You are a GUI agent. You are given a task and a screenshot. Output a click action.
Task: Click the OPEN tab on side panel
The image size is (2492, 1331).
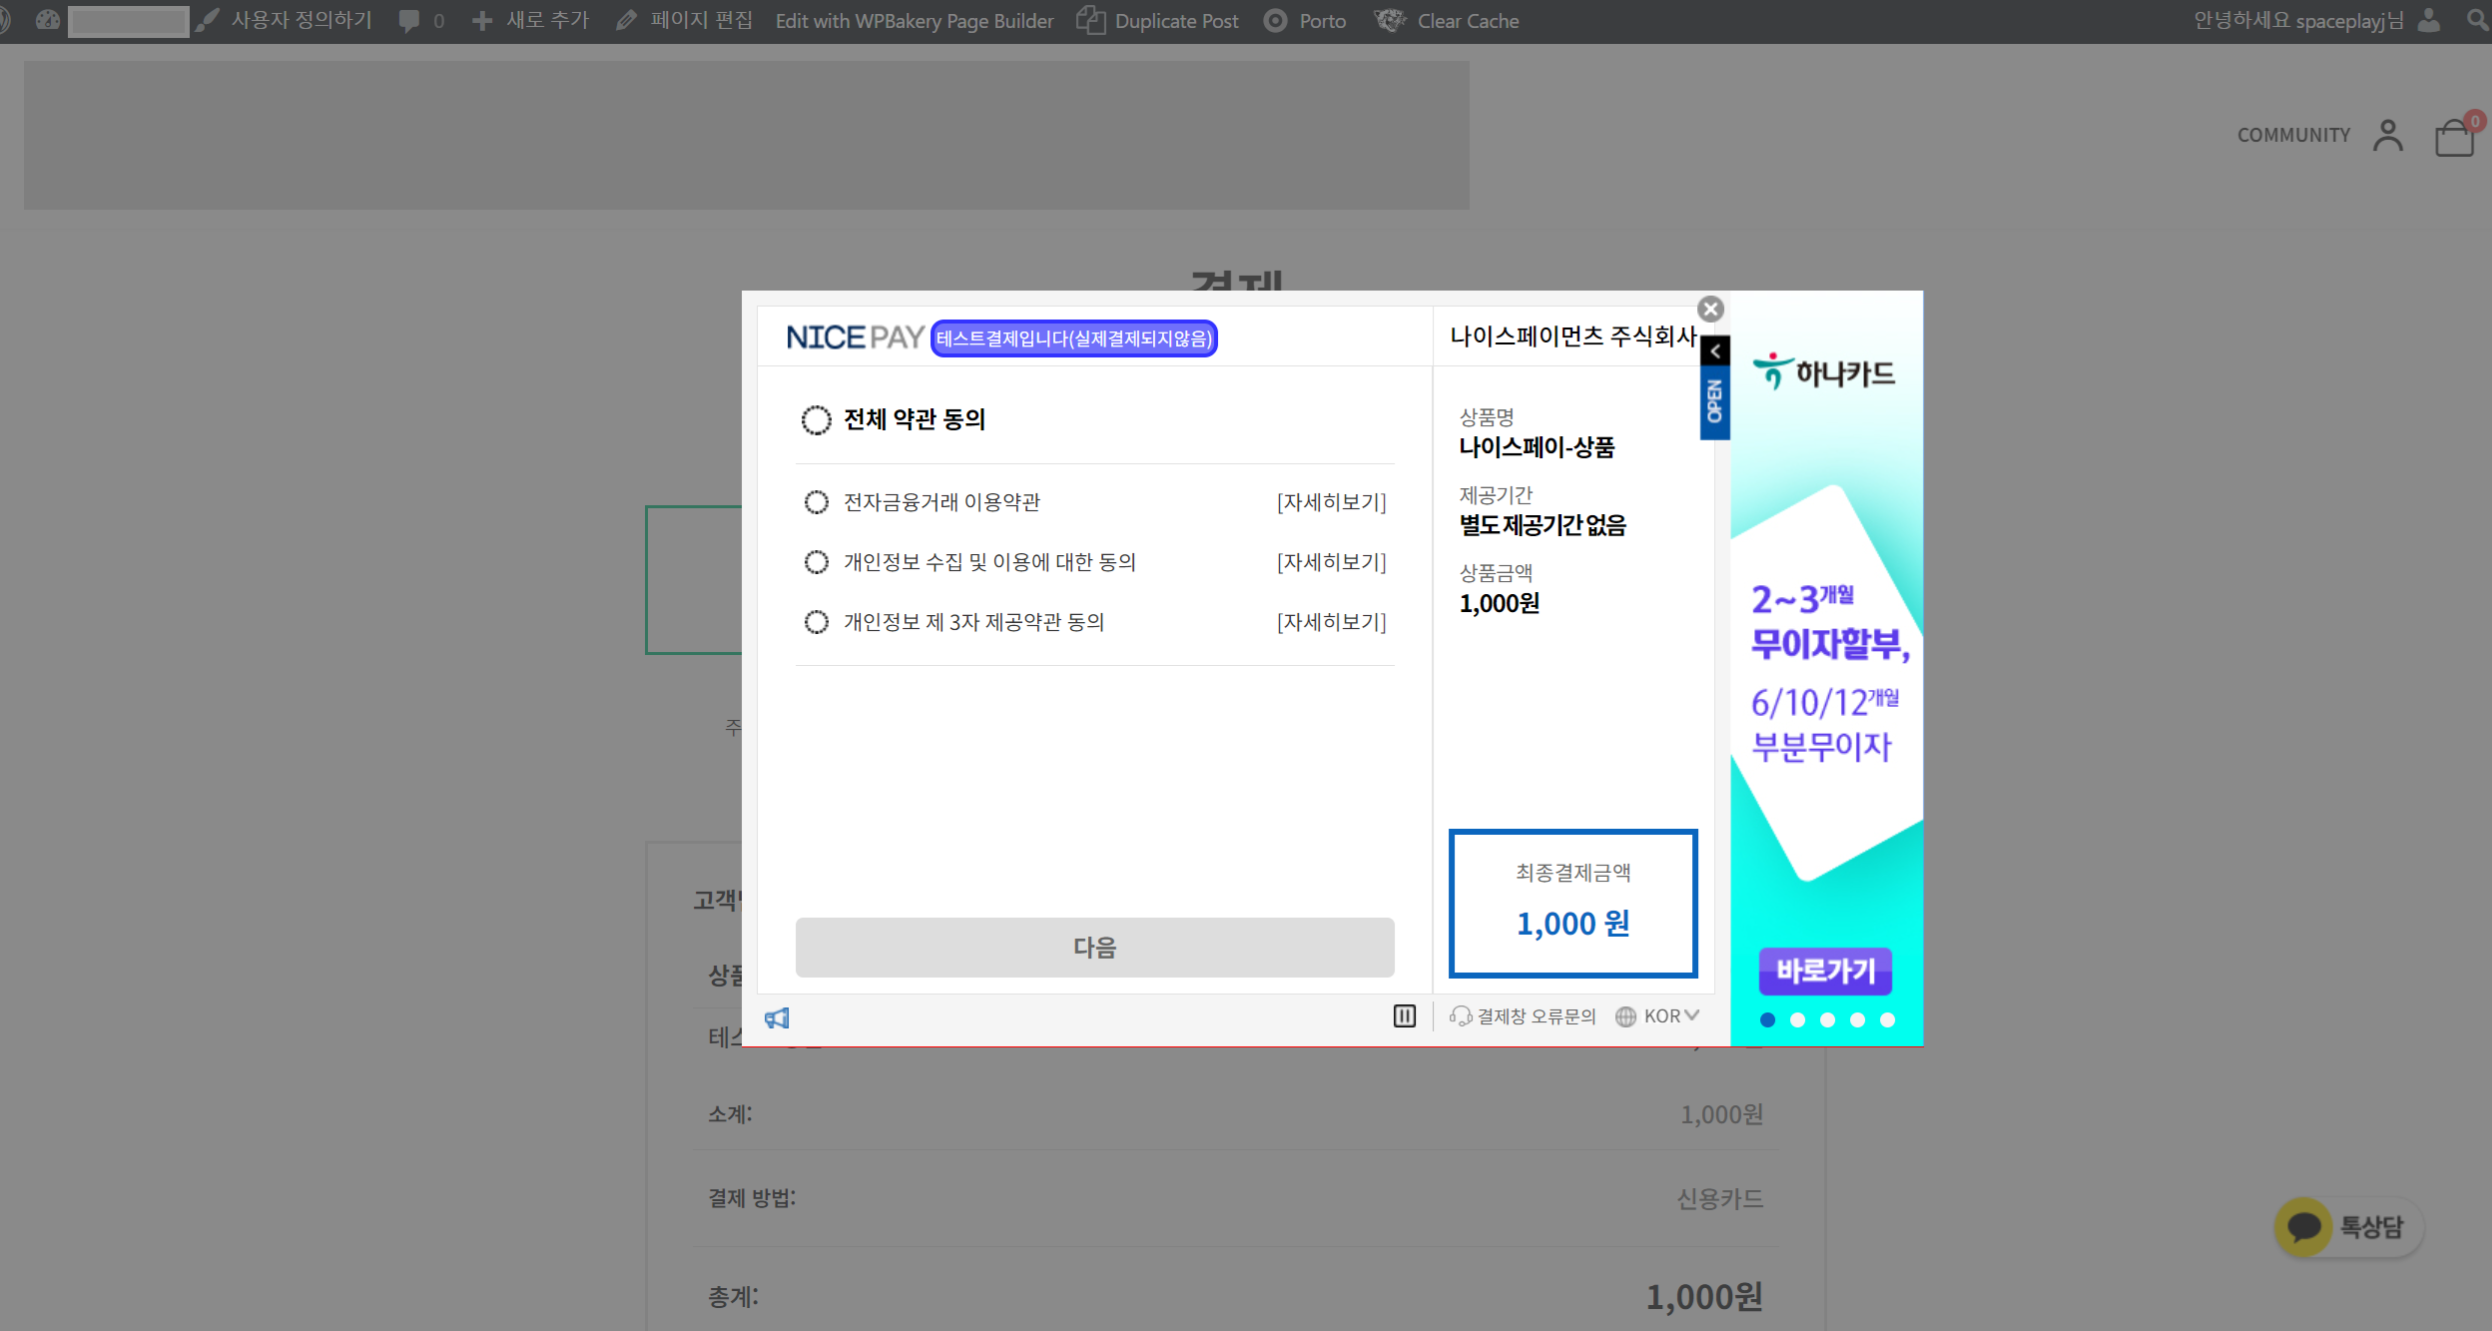click(x=1713, y=399)
